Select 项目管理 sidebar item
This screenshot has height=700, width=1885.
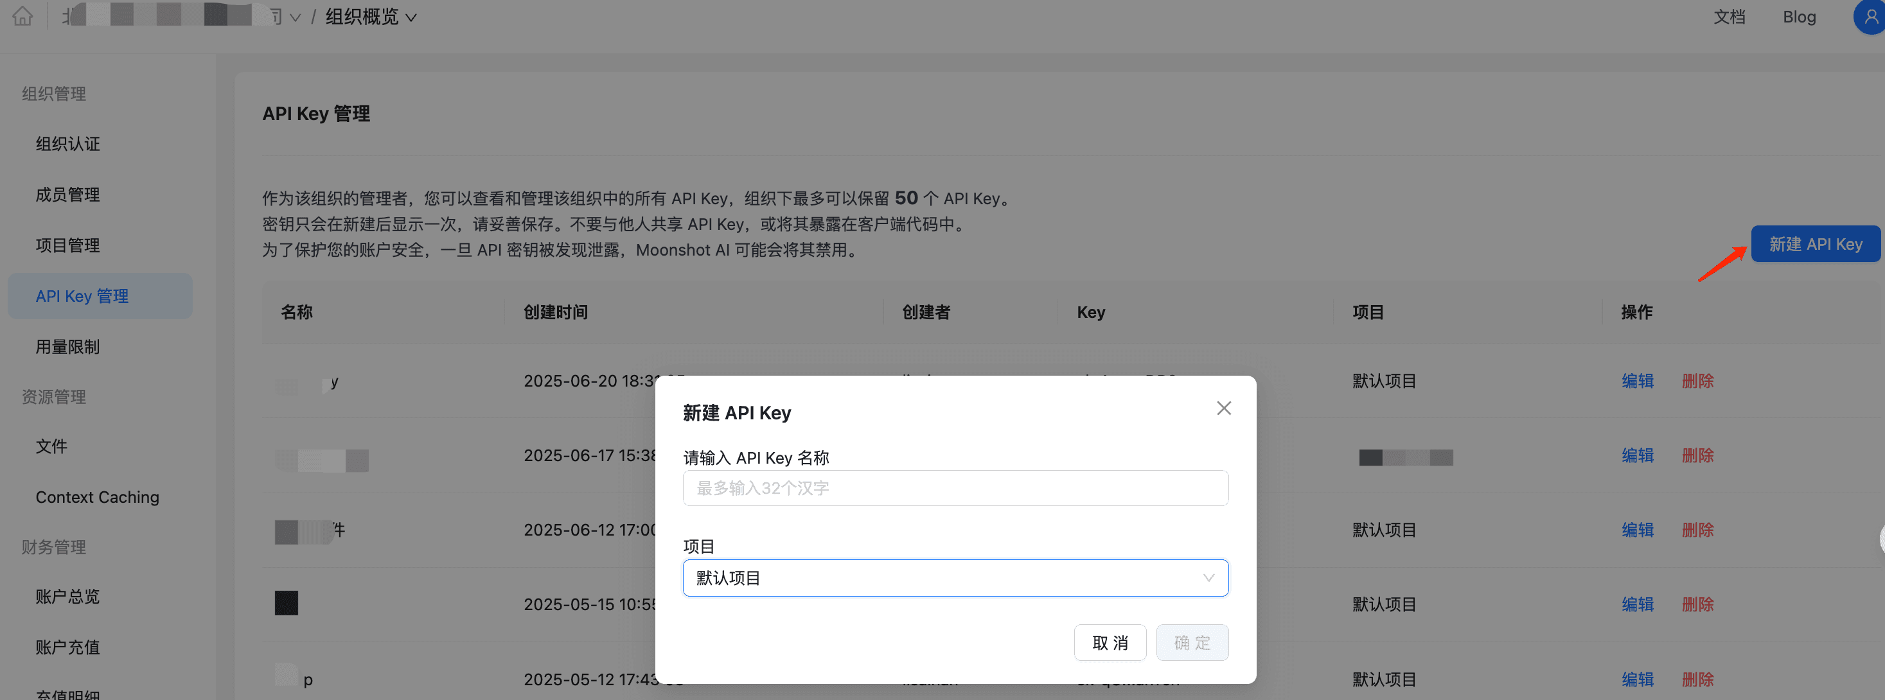coord(68,245)
